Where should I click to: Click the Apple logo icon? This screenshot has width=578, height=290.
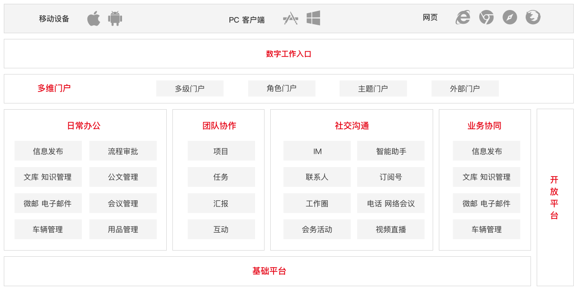point(94,19)
